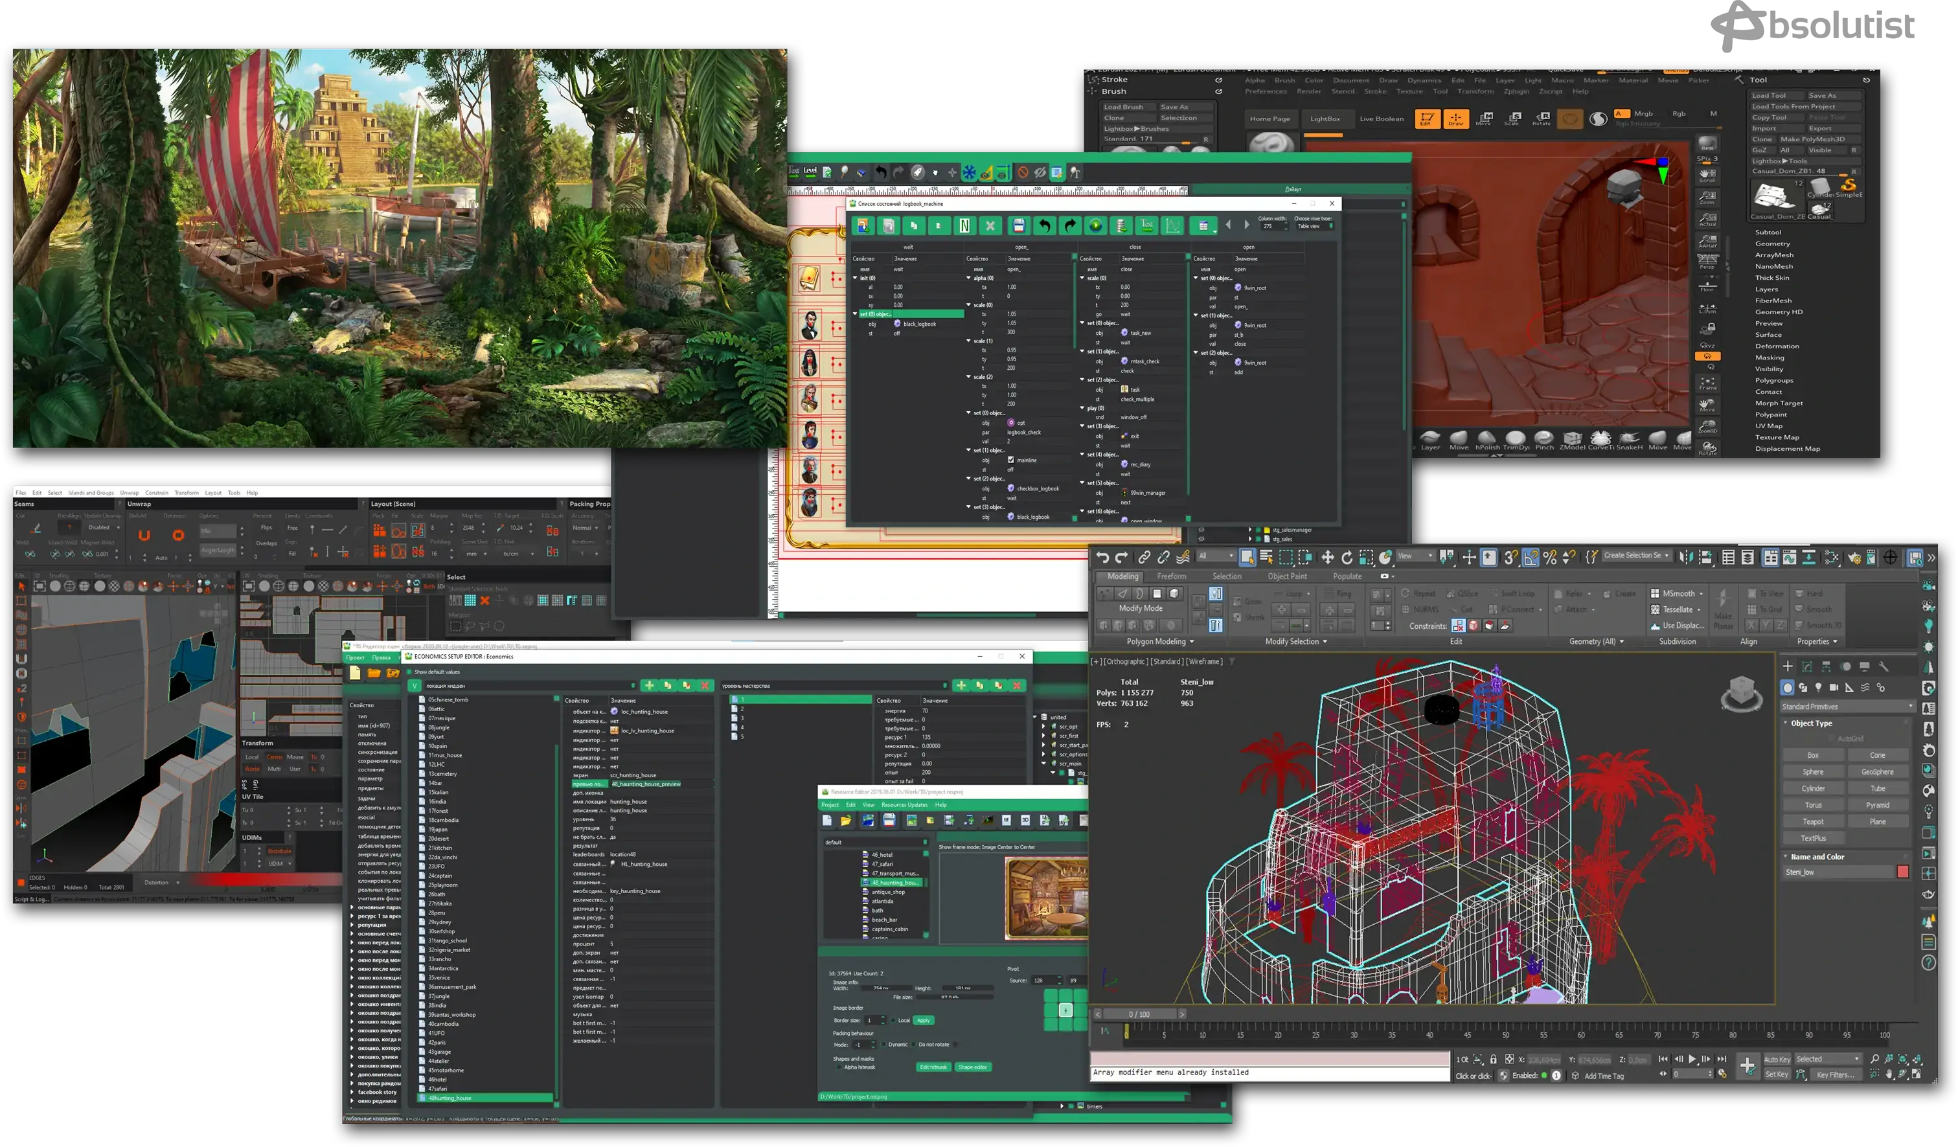The image size is (1958, 1147).
Task: Click the ViewCube in the 3ds Max viewport
Action: 1741,693
